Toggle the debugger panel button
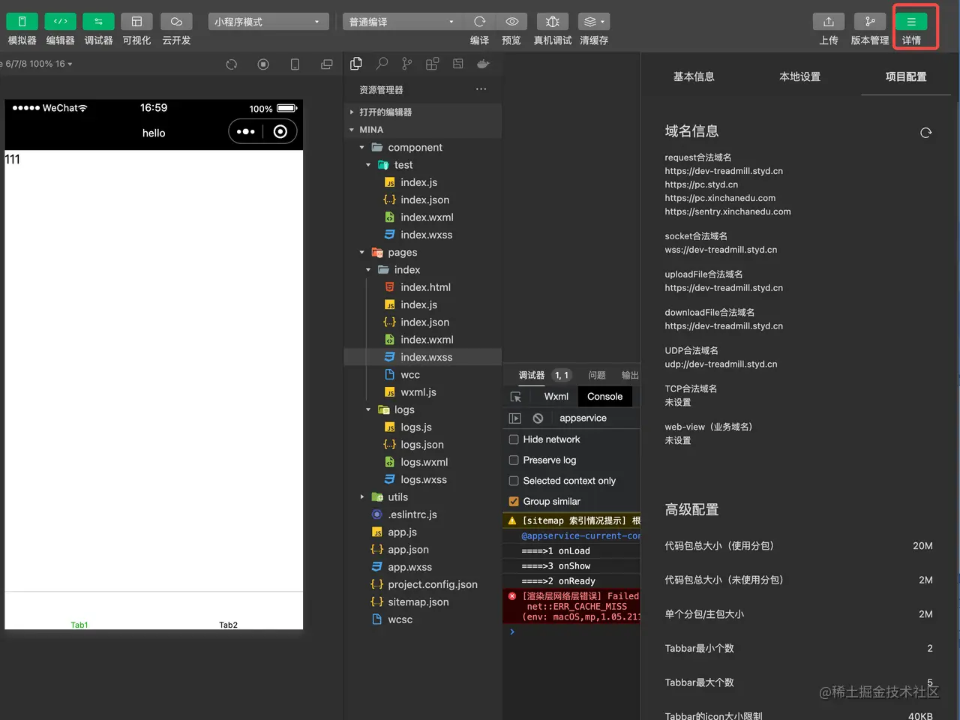This screenshot has width=960, height=720. (x=98, y=22)
